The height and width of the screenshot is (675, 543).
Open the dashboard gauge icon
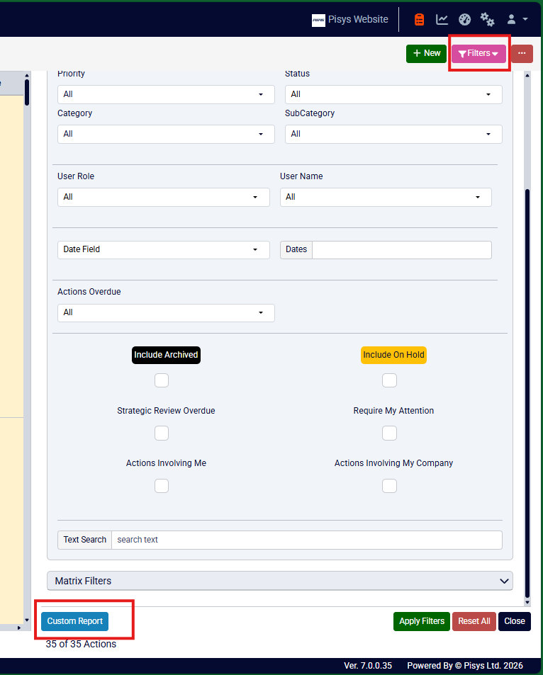click(464, 19)
